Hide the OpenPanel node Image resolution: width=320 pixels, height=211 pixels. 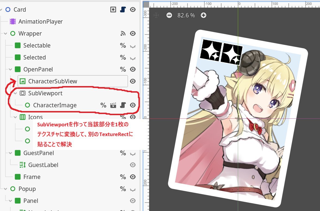[x=133, y=70]
